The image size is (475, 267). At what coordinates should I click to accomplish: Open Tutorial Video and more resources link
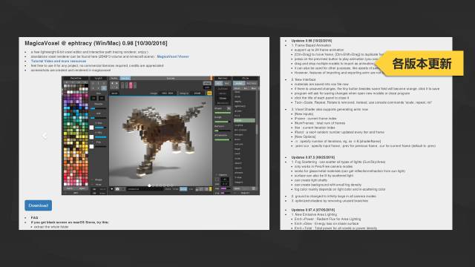[59, 61]
